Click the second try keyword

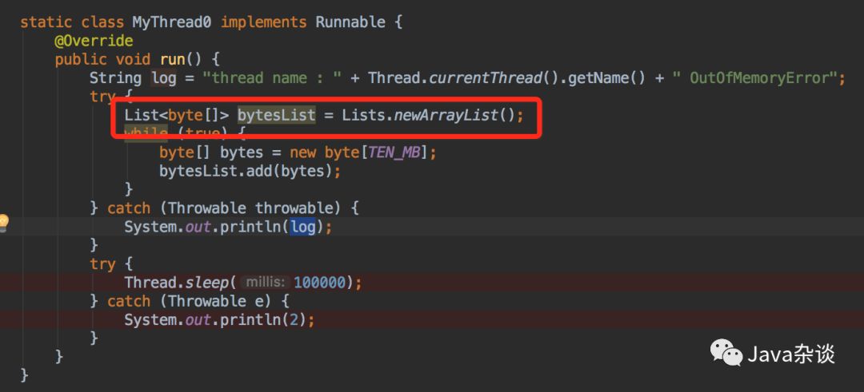[102, 264]
